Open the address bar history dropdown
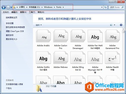 point(102,7)
